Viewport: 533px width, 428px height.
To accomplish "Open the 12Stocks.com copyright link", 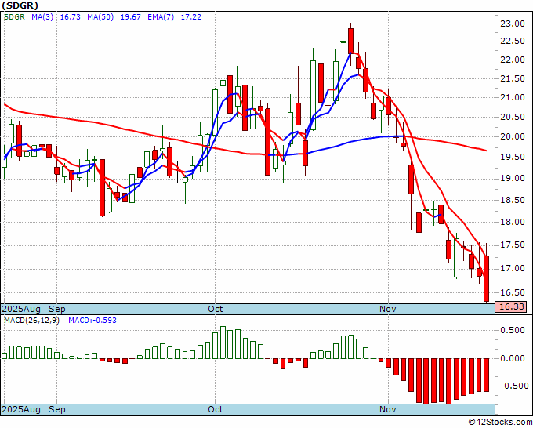I will pos(500,423).
